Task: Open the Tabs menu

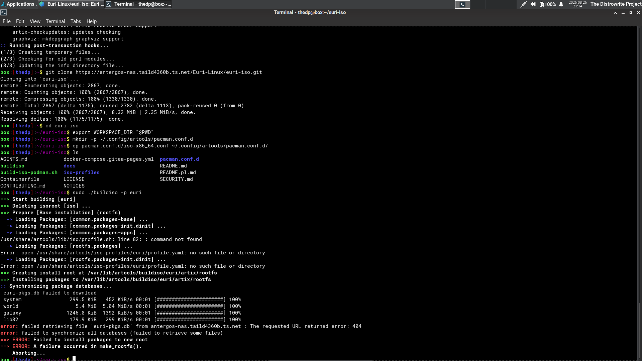Action: coord(76,21)
